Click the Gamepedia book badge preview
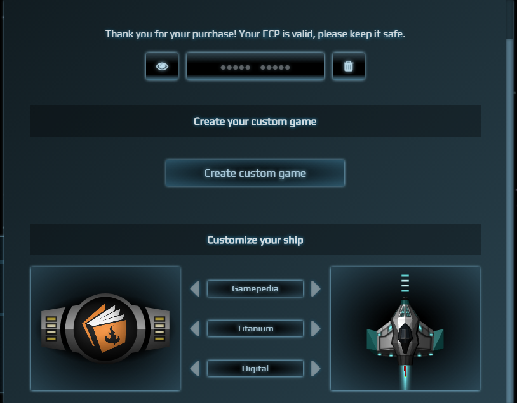This screenshot has height=403, width=517. tap(105, 329)
